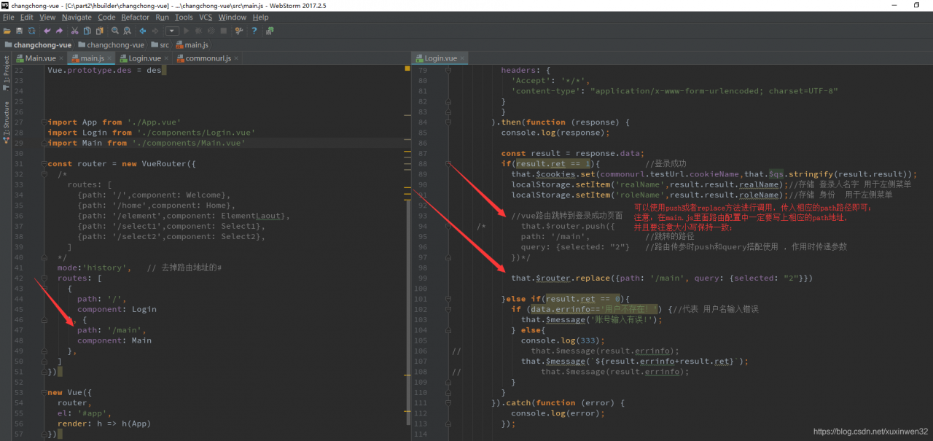Open the Refactor menu
933x441 pixels.
pos(135,17)
